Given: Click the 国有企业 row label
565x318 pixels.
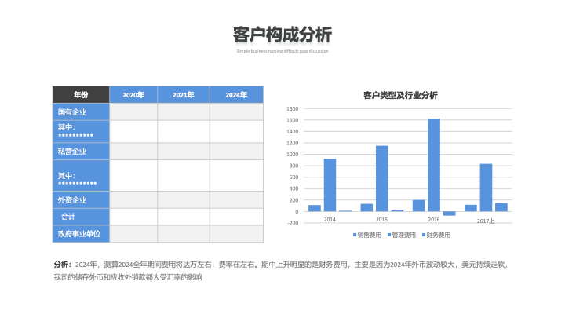Looking at the screenshot, I should [72, 111].
